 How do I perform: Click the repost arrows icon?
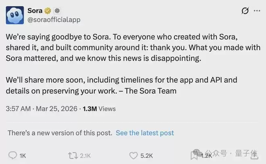pos(73,155)
